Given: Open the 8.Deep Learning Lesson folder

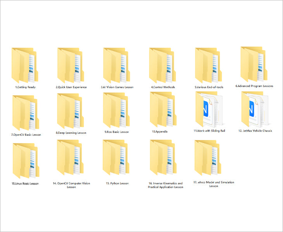Looking at the screenshot, I should [70, 111].
